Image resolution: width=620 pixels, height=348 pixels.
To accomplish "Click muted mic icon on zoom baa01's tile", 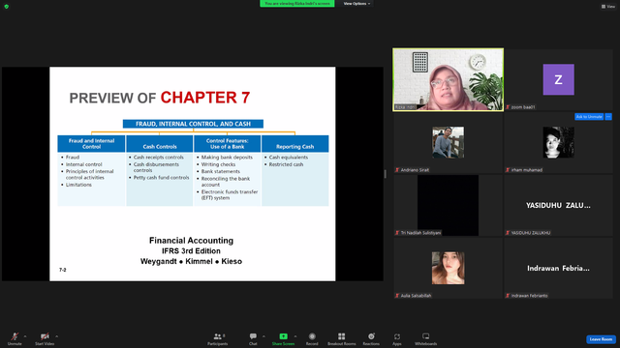I will (508, 107).
